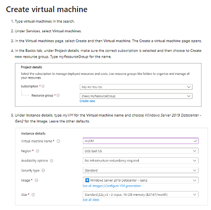Click the Create virtual machine heading
The width and height of the screenshot is (211, 210).
pos(46,9)
